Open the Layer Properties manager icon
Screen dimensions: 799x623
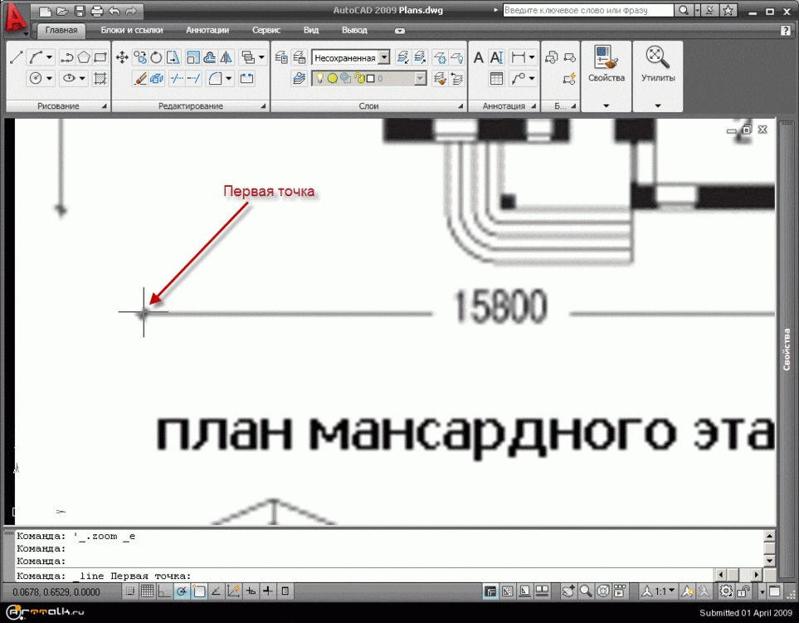[282, 57]
